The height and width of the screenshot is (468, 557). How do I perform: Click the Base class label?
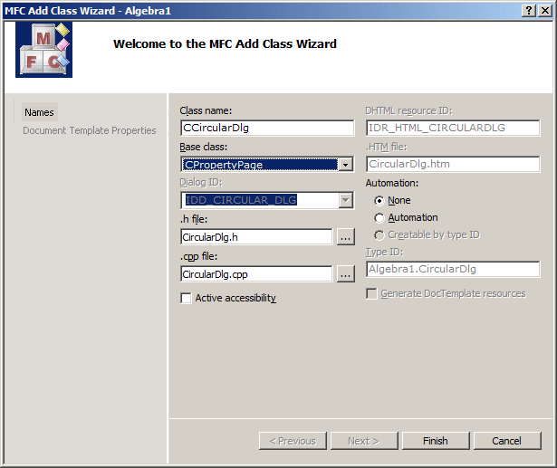point(204,147)
